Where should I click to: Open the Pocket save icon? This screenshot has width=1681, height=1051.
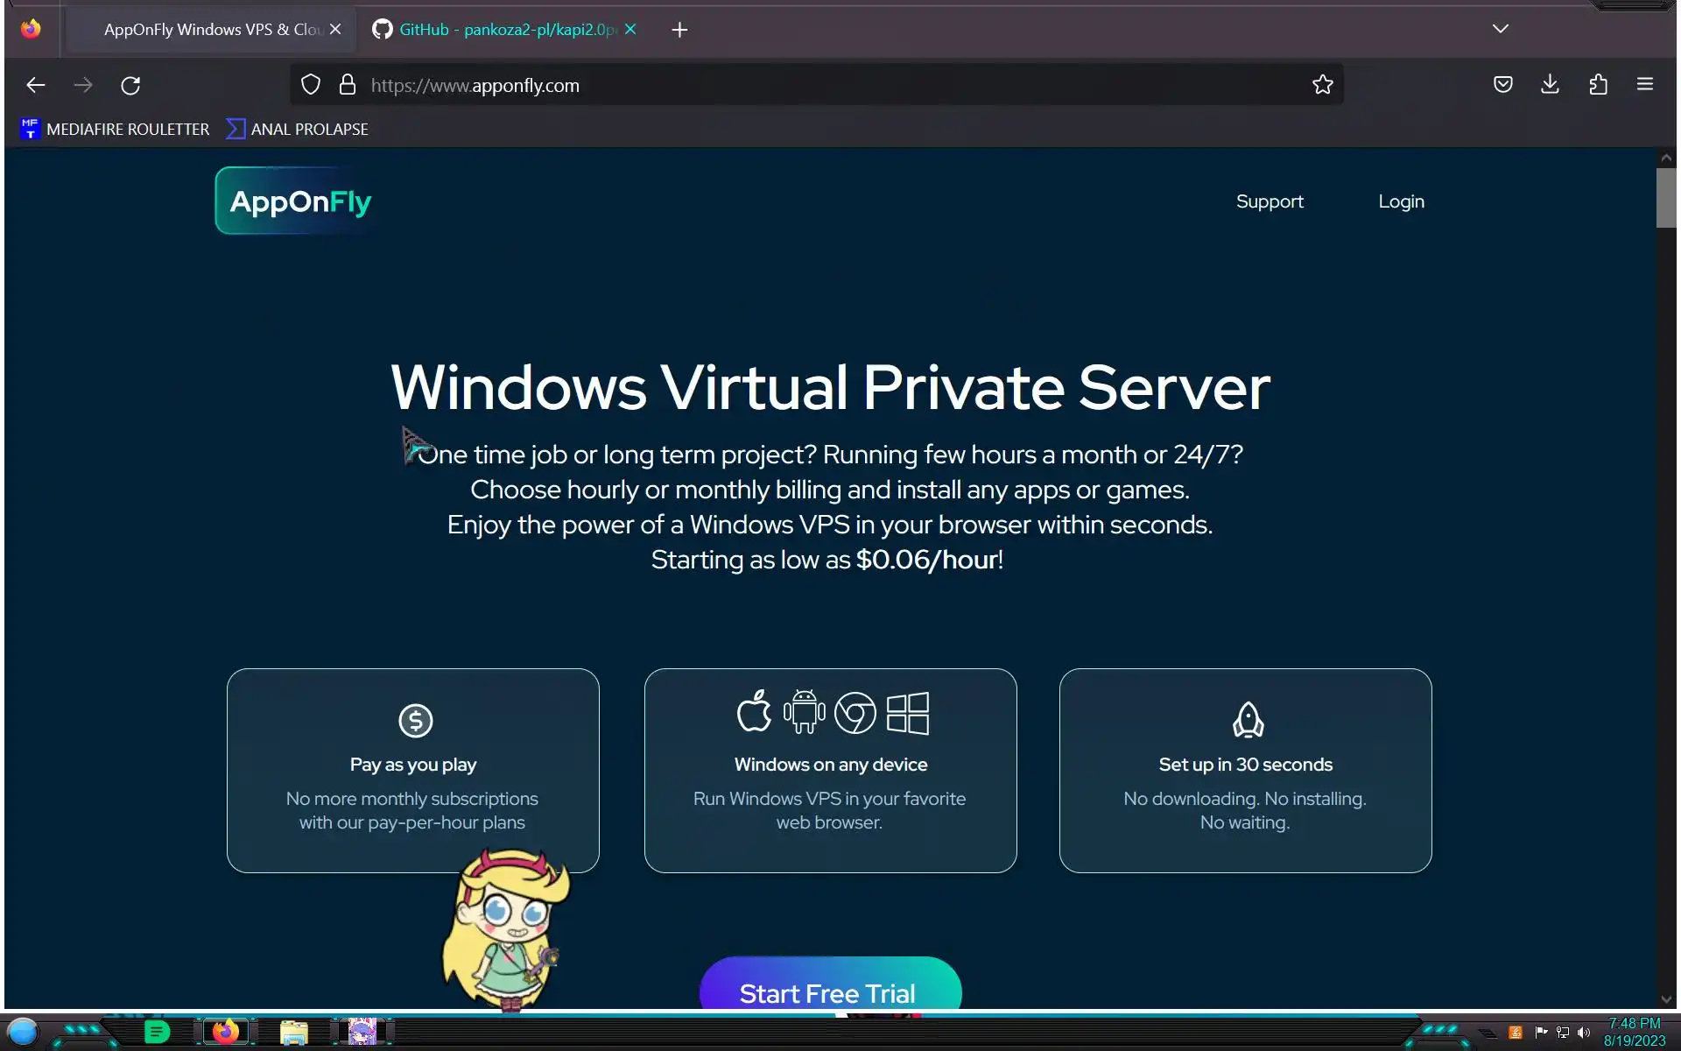[x=1502, y=85]
